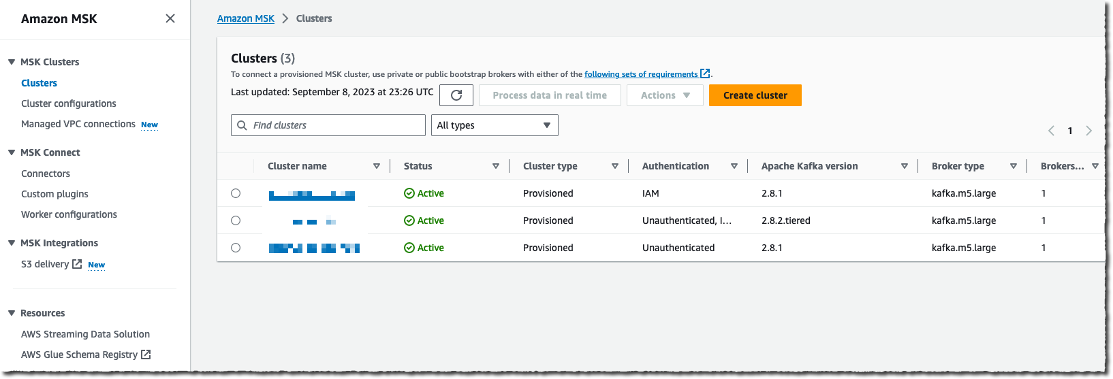
Task: Close the Amazon MSK sidebar panel
Action: [170, 18]
